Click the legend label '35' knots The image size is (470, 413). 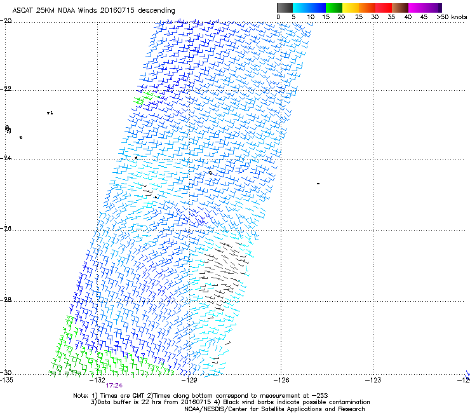(x=391, y=17)
